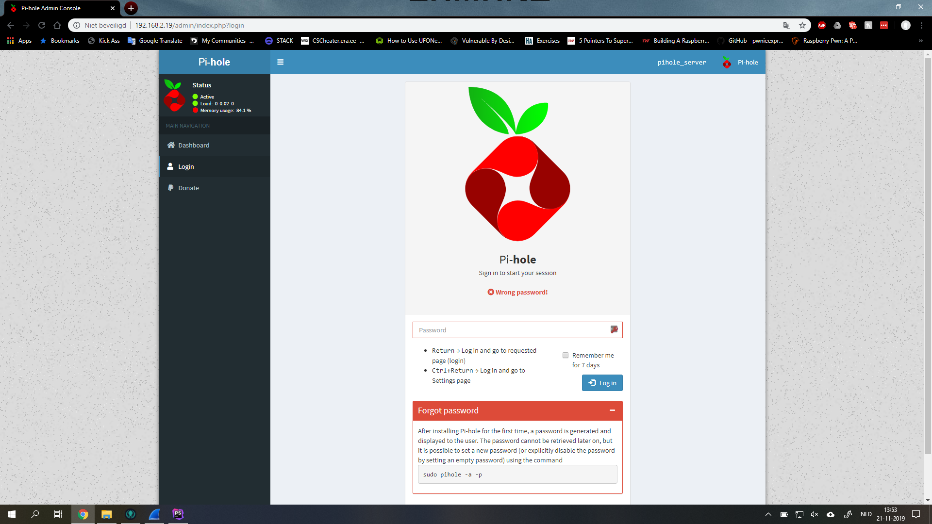The height and width of the screenshot is (524, 932).
Task: Click the Dashboard home icon in sidebar
Action: pyautogui.click(x=171, y=145)
